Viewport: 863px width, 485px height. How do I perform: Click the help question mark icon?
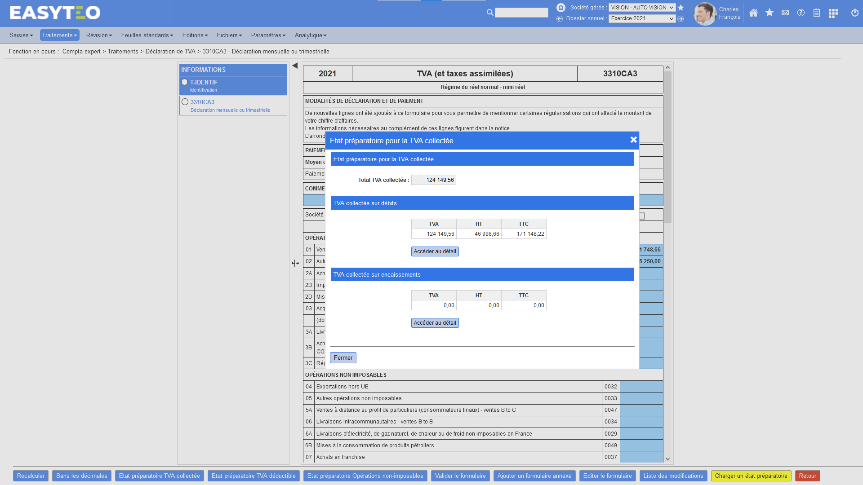tap(801, 13)
